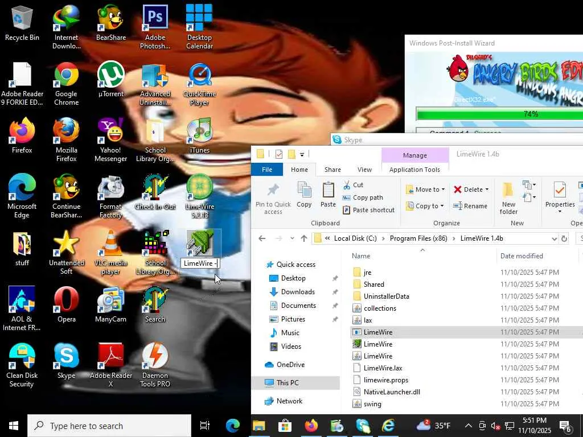Screen dimensions: 583x437
Task: Open the BearShare desktop shortcut
Action: (111, 23)
